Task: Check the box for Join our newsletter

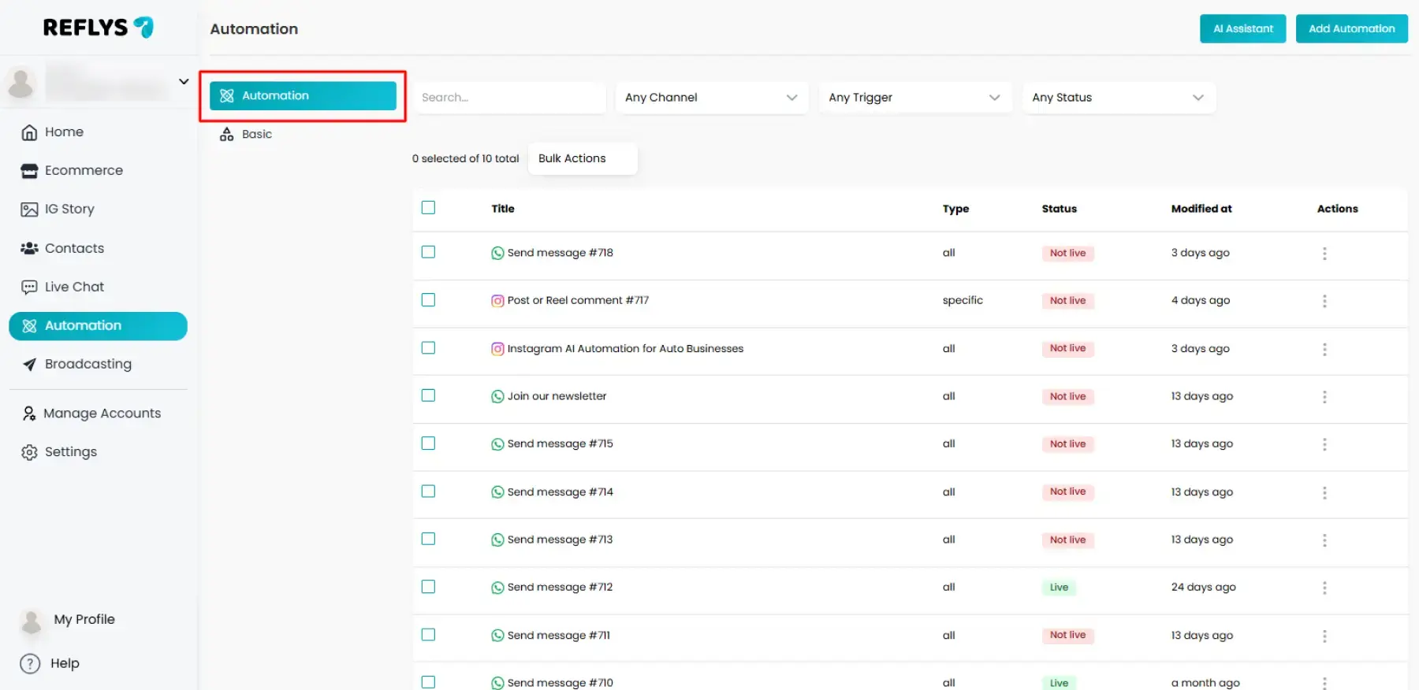Action: click(x=428, y=395)
